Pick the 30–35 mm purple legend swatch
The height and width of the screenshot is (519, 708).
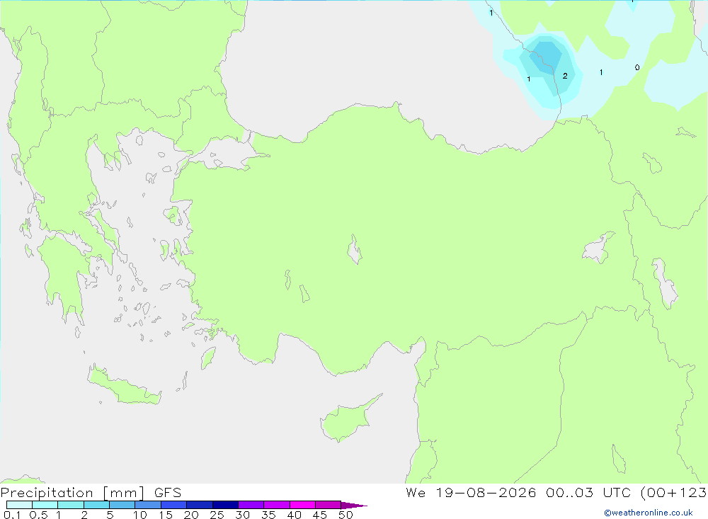251,505
